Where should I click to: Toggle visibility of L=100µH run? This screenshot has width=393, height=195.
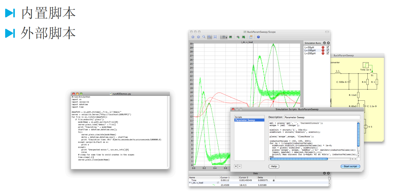click(x=328, y=50)
